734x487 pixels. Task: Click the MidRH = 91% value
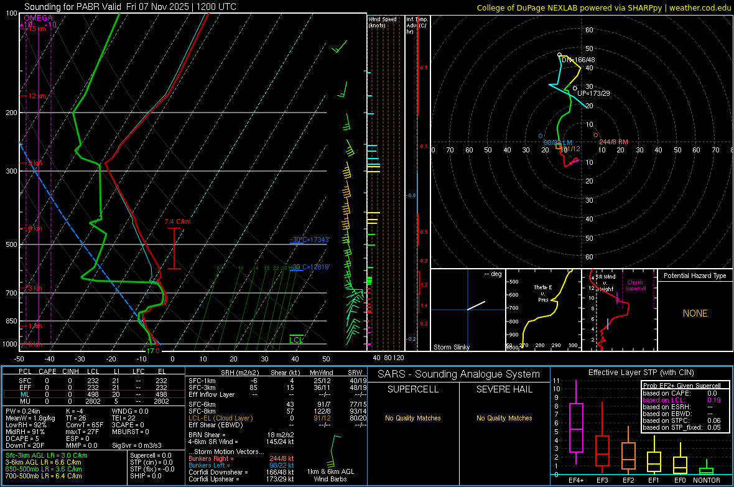tap(26, 431)
